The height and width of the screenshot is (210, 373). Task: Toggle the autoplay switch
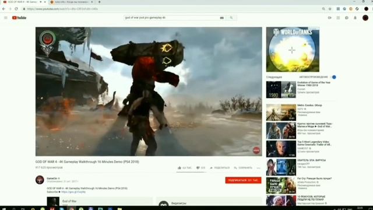tap(333, 77)
